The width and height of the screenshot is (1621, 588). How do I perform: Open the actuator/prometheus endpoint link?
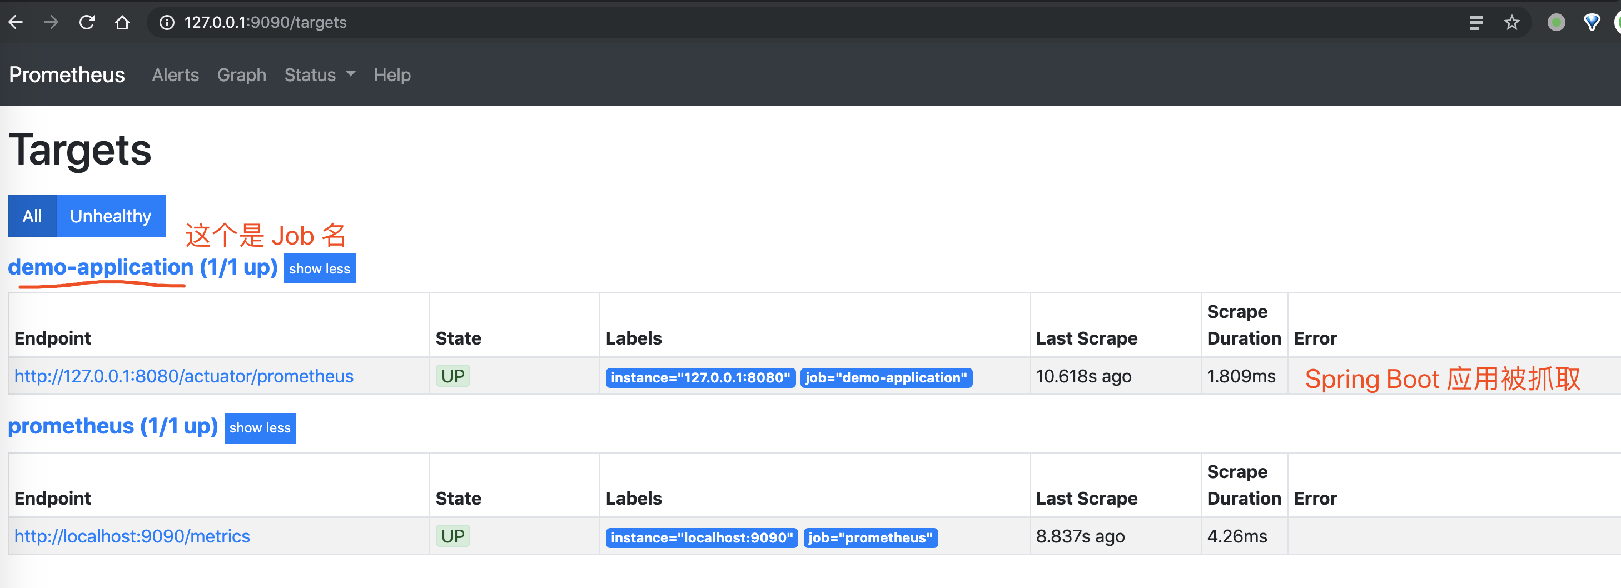pyautogui.click(x=184, y=376)
